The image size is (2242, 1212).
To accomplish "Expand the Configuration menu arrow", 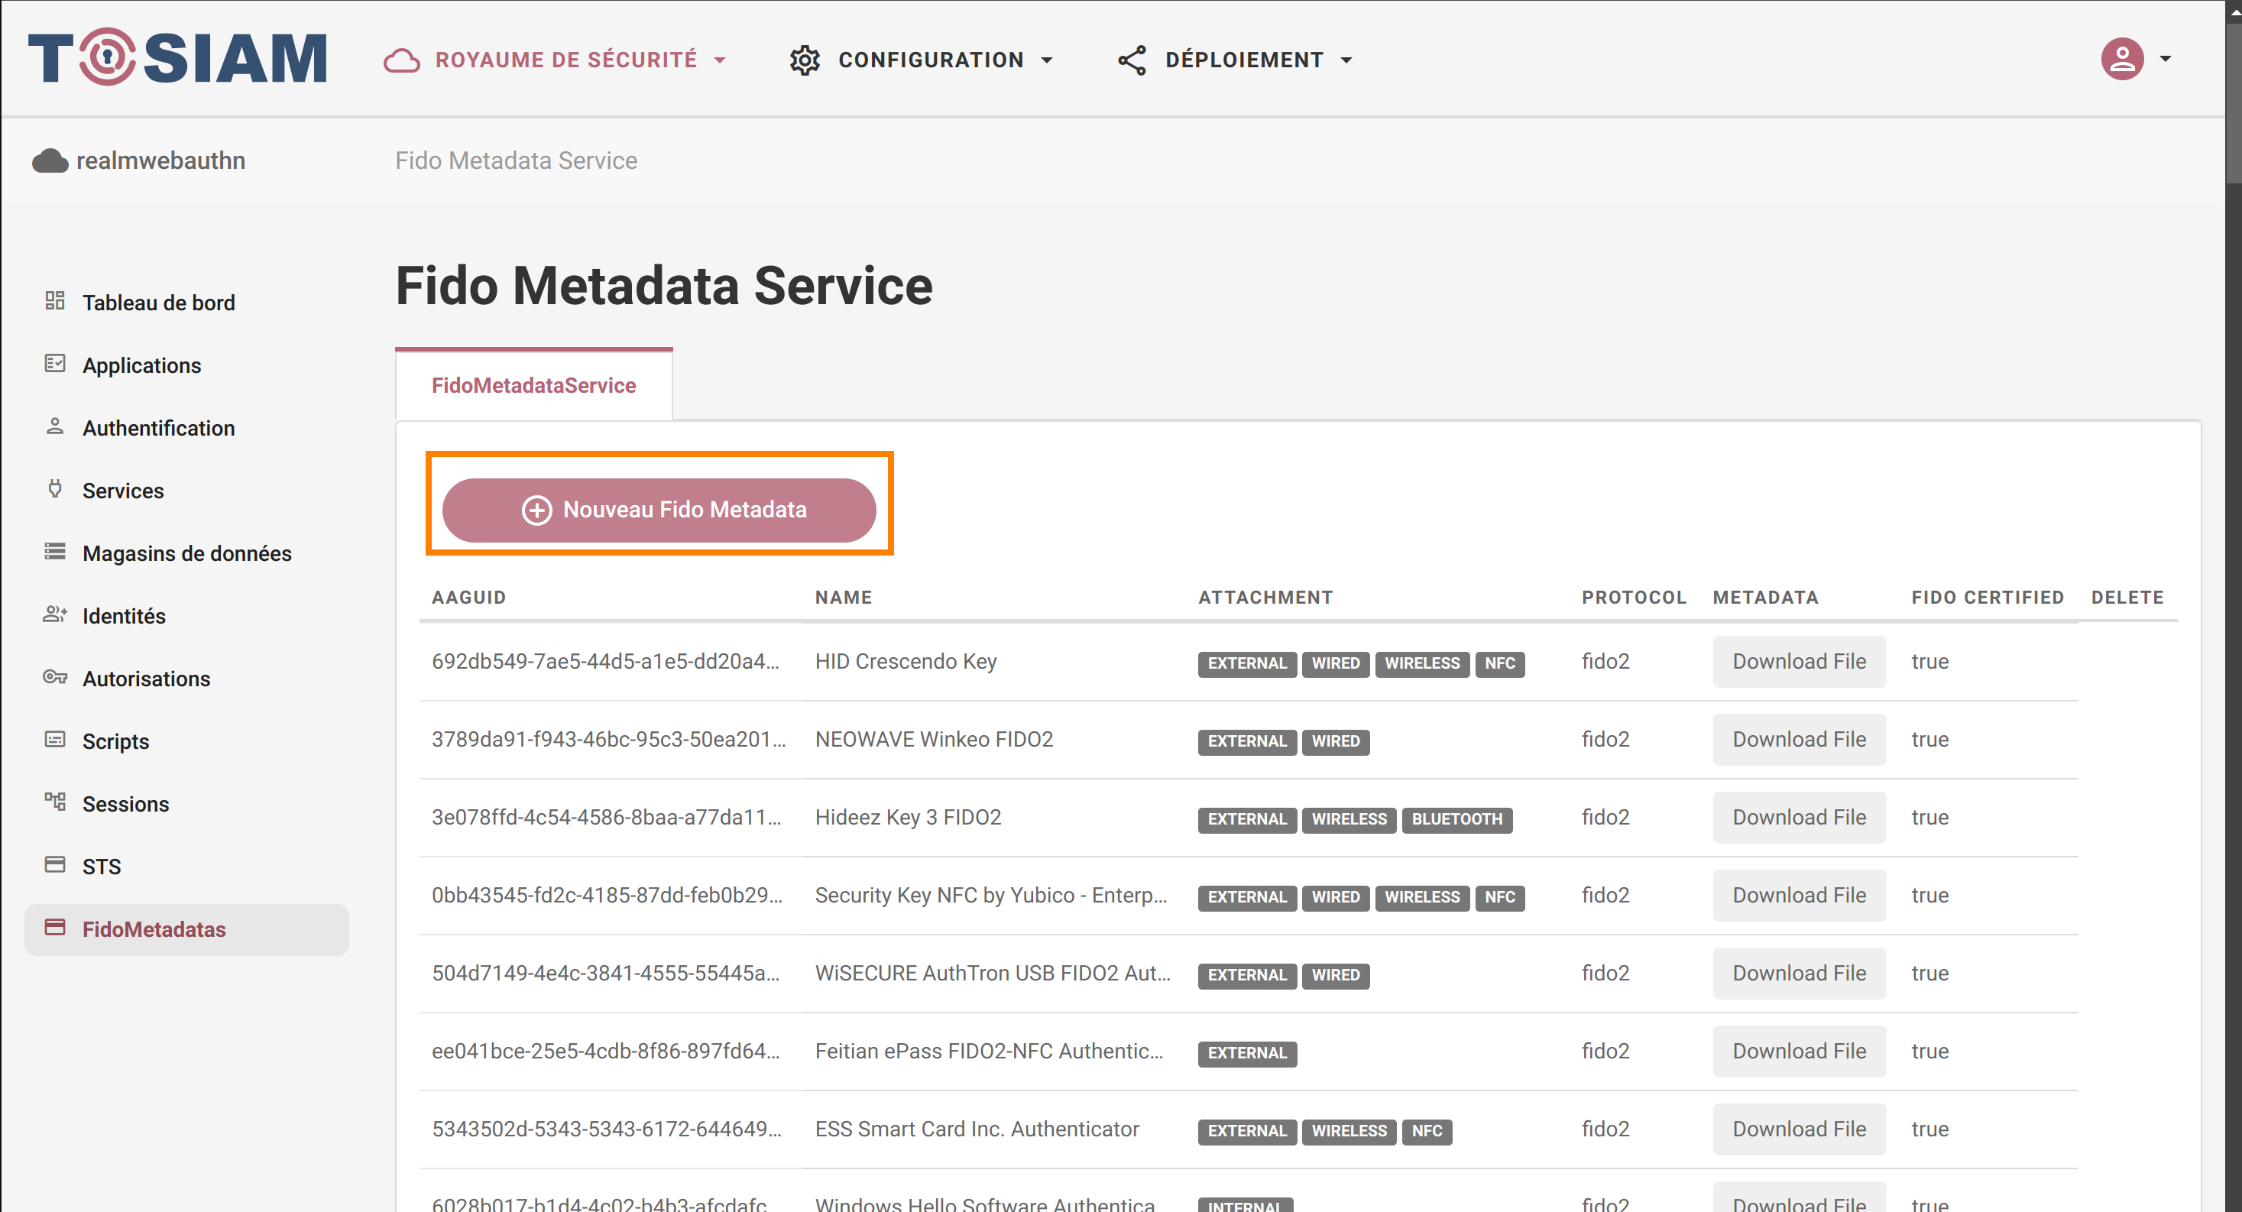I will 1047,60.
